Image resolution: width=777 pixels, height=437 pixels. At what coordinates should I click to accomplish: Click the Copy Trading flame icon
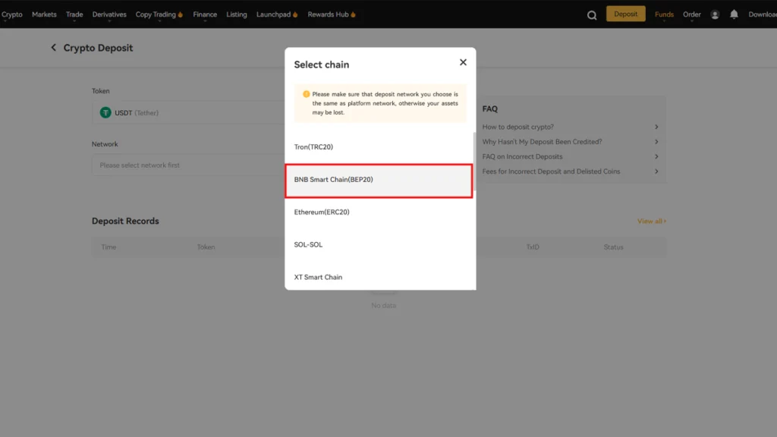(x=181, y=15)
